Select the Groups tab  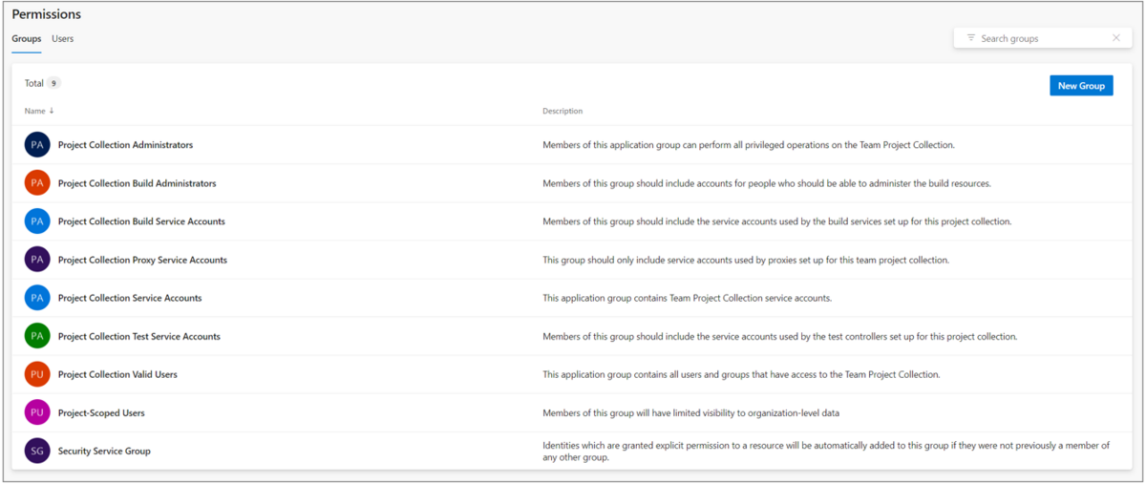tap(27, 39)
